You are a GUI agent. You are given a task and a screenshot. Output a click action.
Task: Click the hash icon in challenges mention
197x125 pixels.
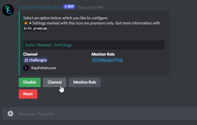[26, 60]
